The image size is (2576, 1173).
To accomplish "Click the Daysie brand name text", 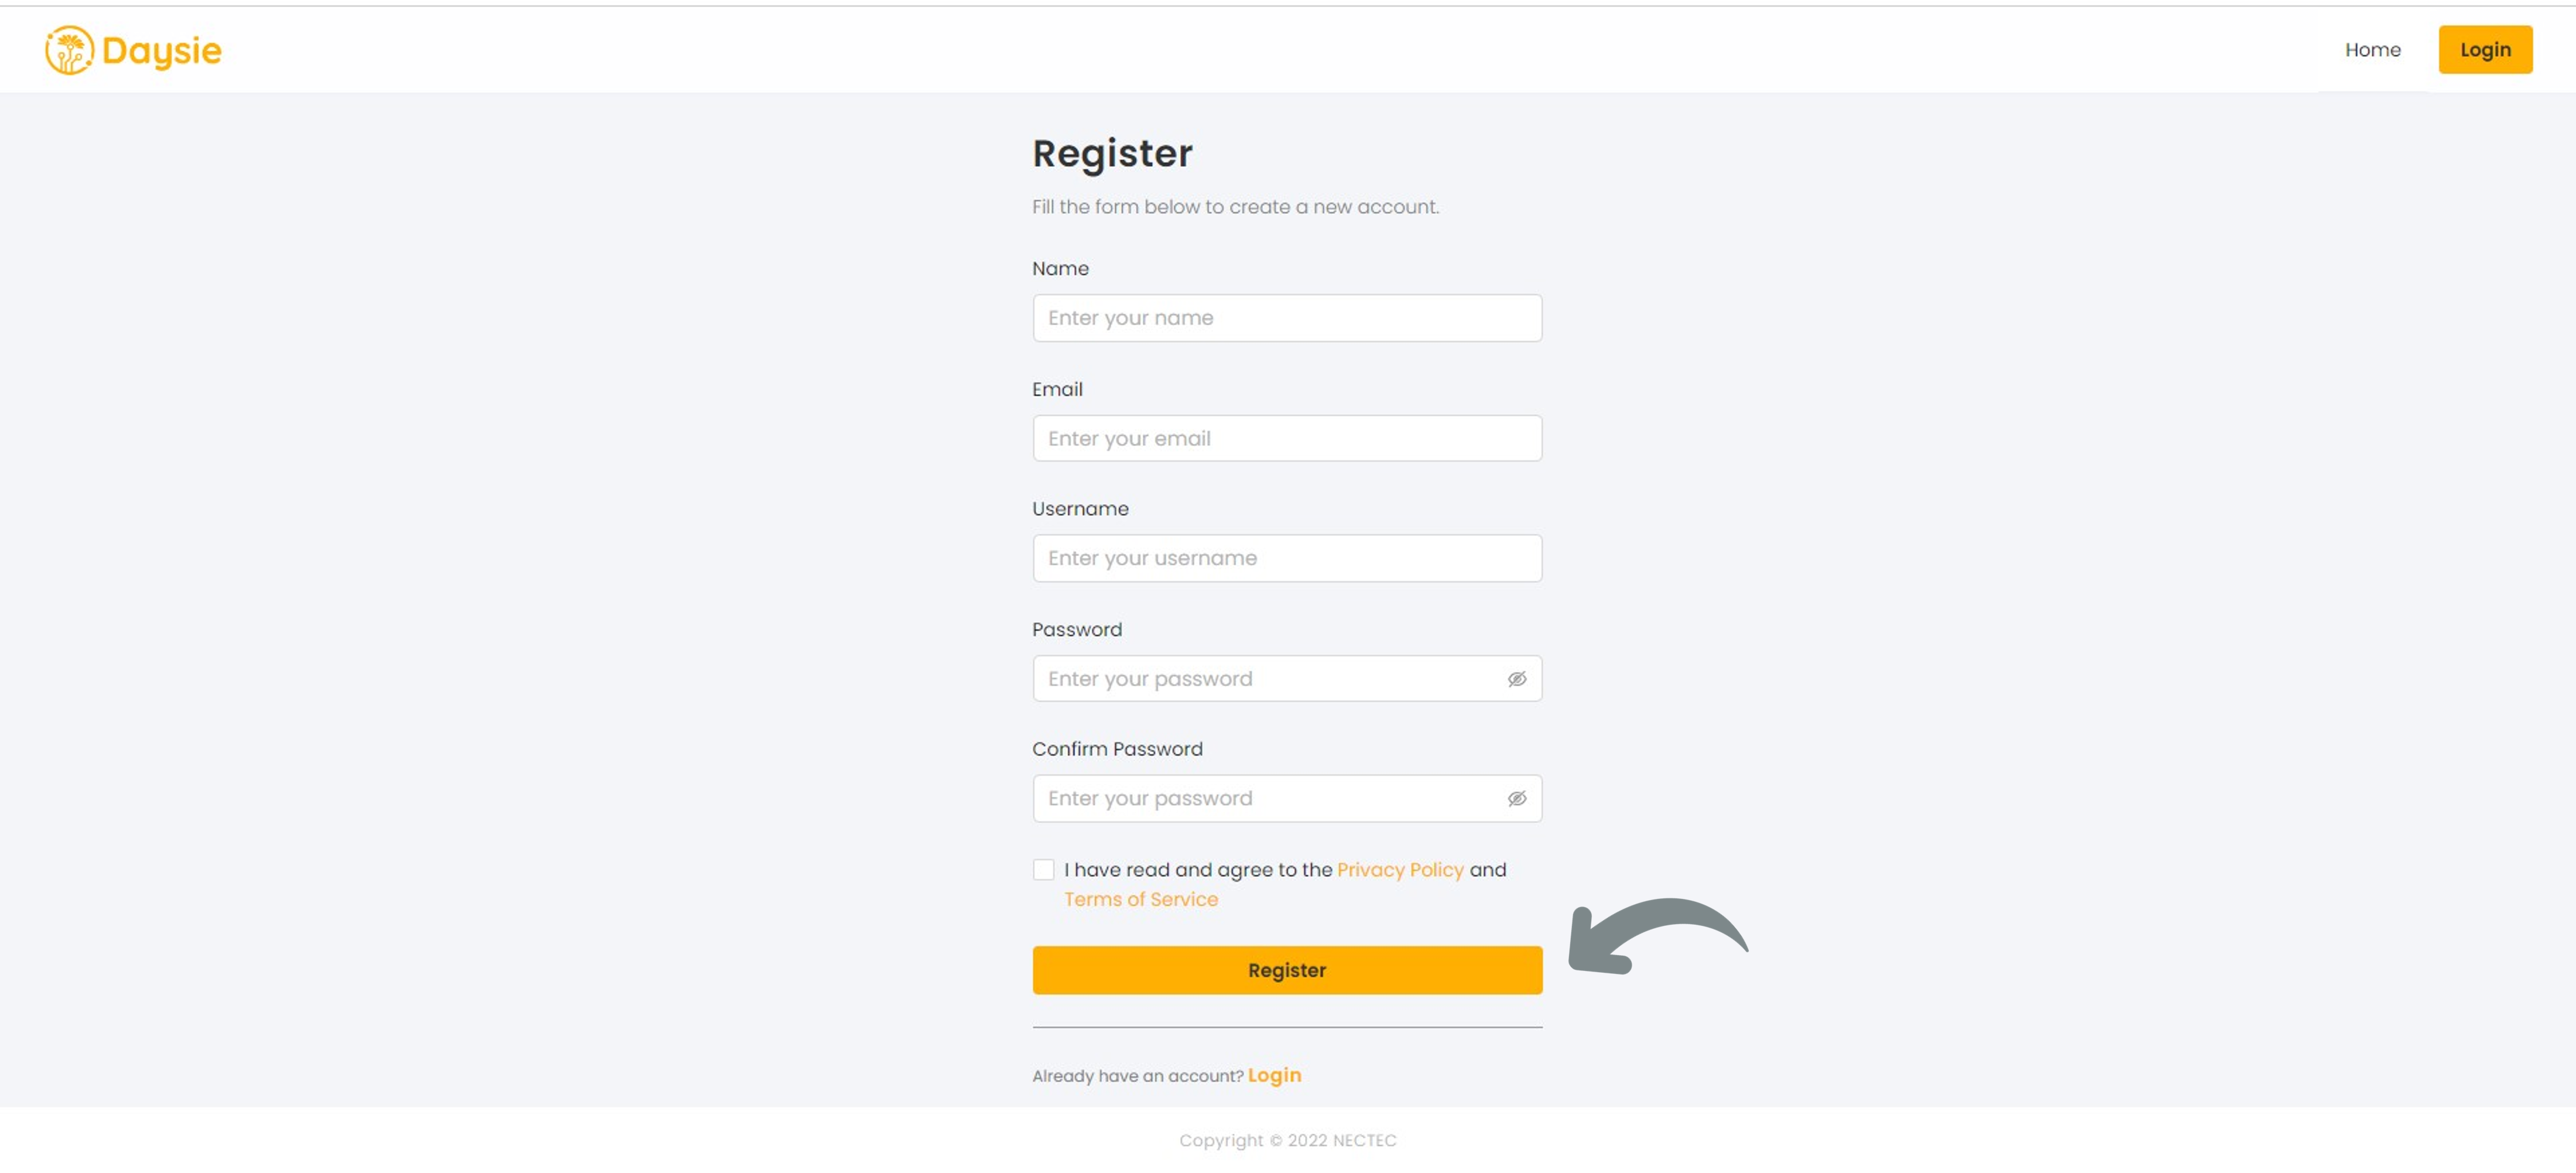I will (162, 51).
